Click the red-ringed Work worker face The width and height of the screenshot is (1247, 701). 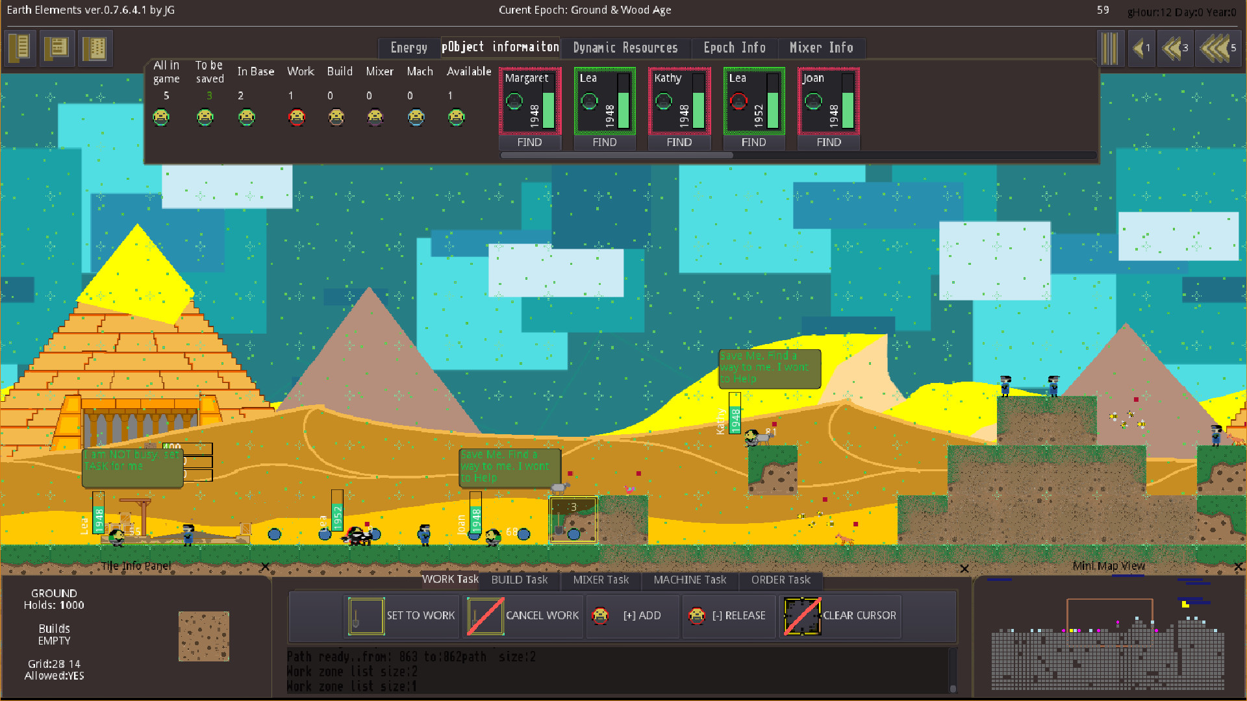point(297,117)
